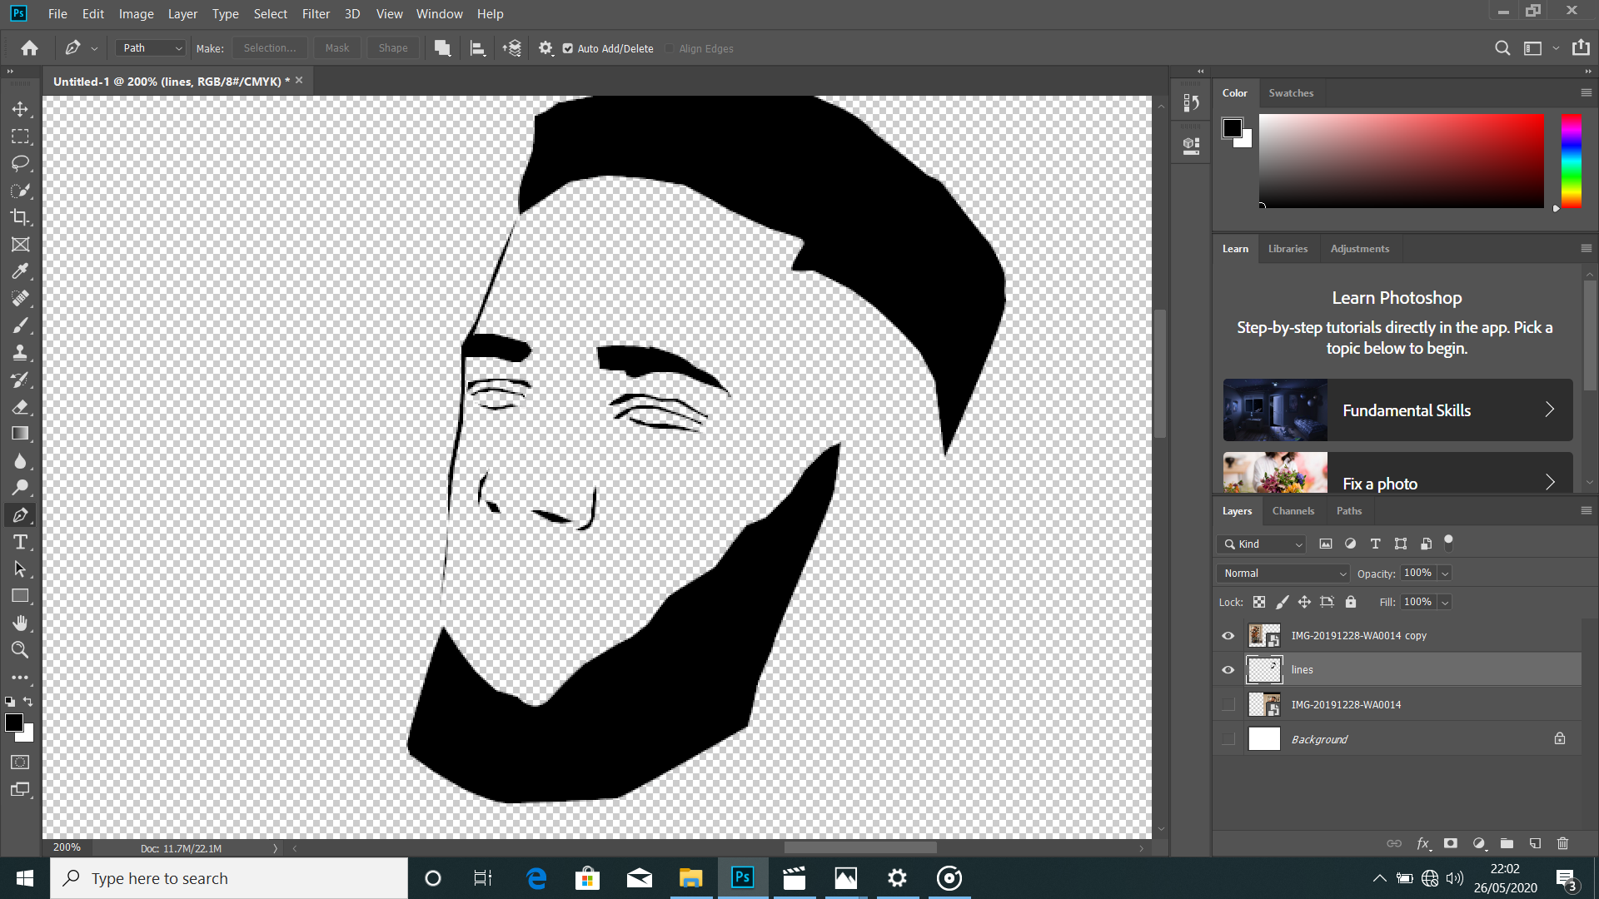Select the Quick Selection tool
The image size is (1599, 899).
20,191
